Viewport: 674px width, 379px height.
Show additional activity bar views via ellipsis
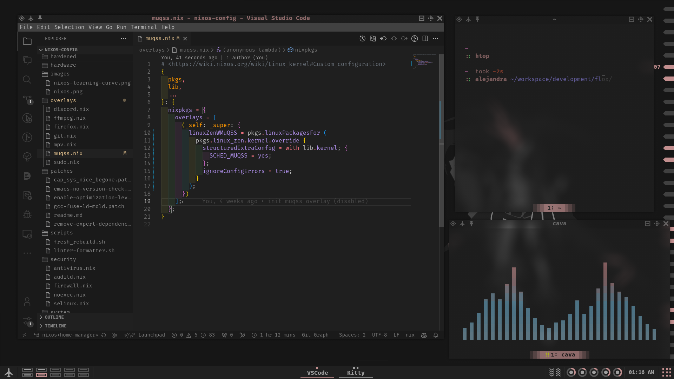coord(27,253)
